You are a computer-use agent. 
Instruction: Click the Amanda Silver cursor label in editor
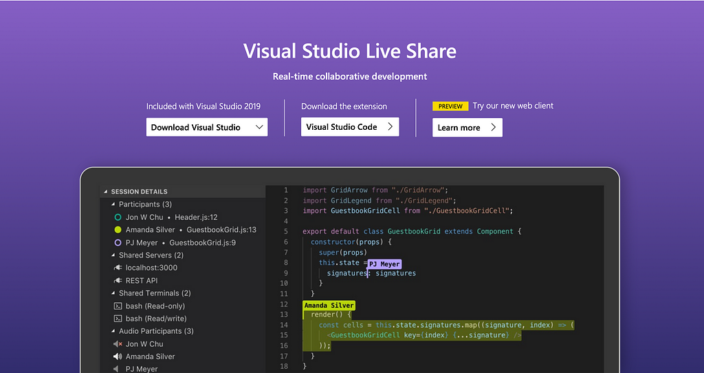coord(329,305)
